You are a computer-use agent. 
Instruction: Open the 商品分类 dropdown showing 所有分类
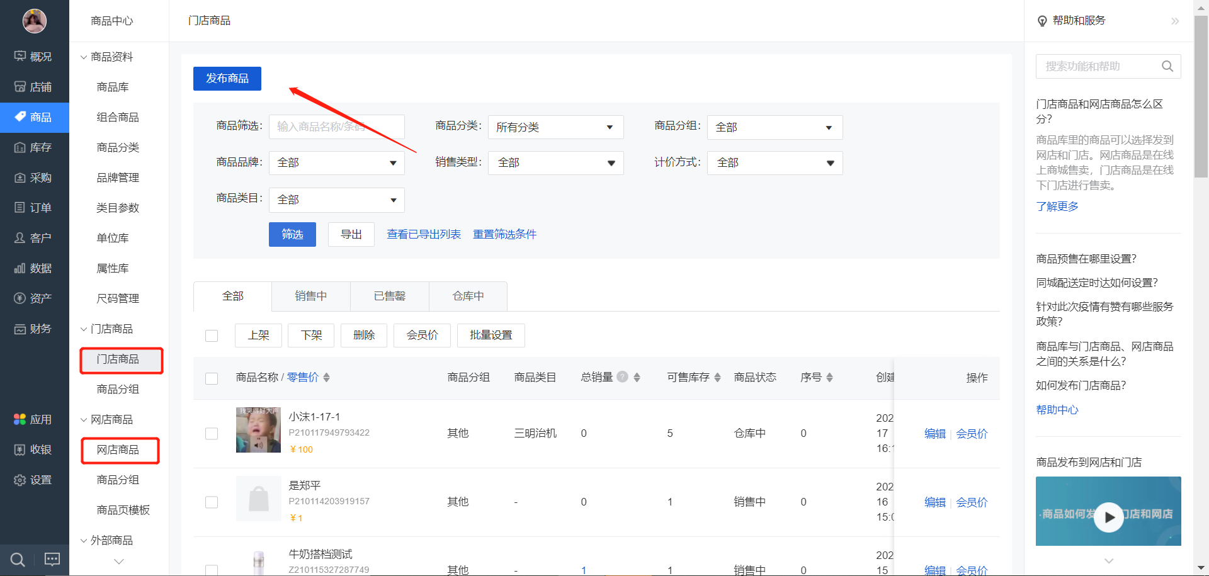coord(555,127)
